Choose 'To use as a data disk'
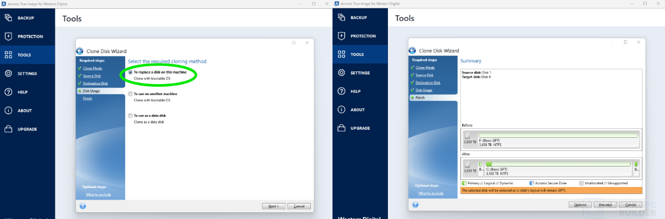665x219 pixels. tap(147, 116)
